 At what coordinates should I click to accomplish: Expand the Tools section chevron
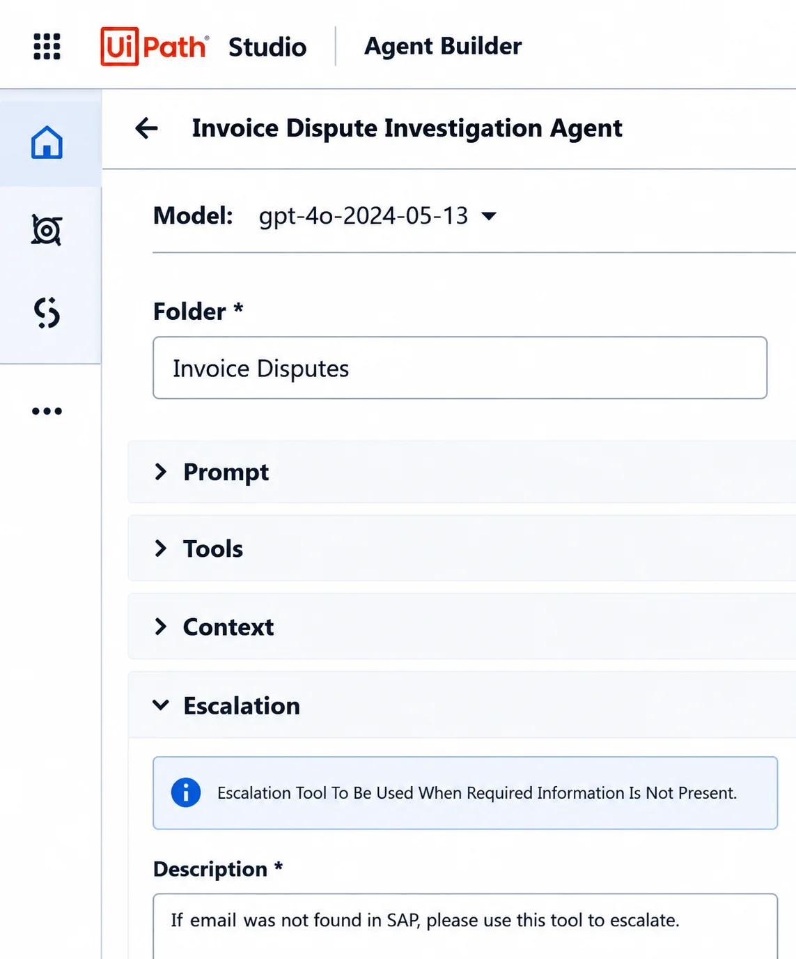161,548
